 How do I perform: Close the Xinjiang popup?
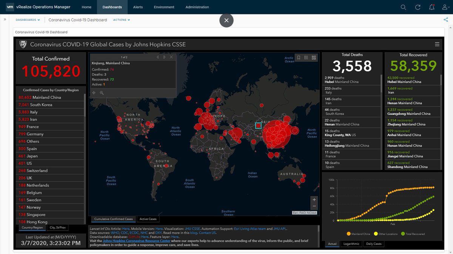pyautogui.click(x=171, y=57)
